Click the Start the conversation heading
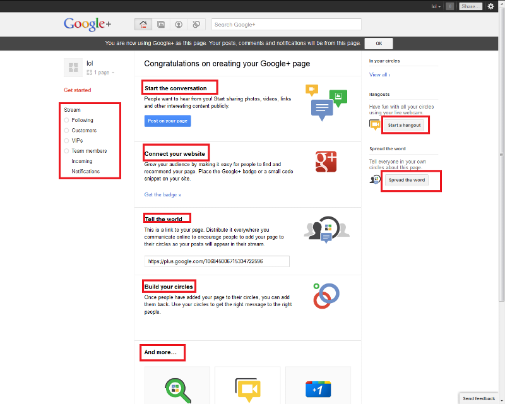Screen dimensions: 505x404 (175, 88)
